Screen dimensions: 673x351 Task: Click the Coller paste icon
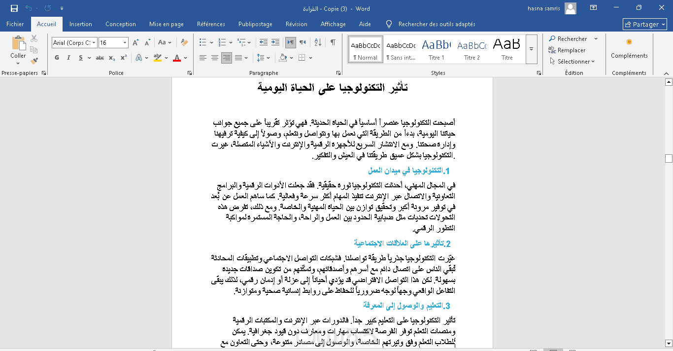(x=18, y=43)
